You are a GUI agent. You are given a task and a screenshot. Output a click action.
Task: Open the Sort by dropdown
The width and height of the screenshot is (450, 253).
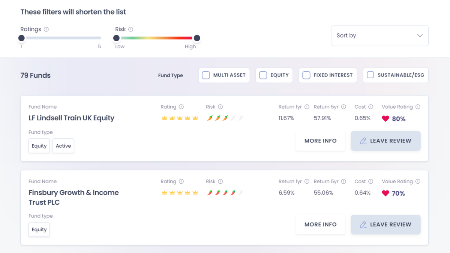(x=379, y=36)
